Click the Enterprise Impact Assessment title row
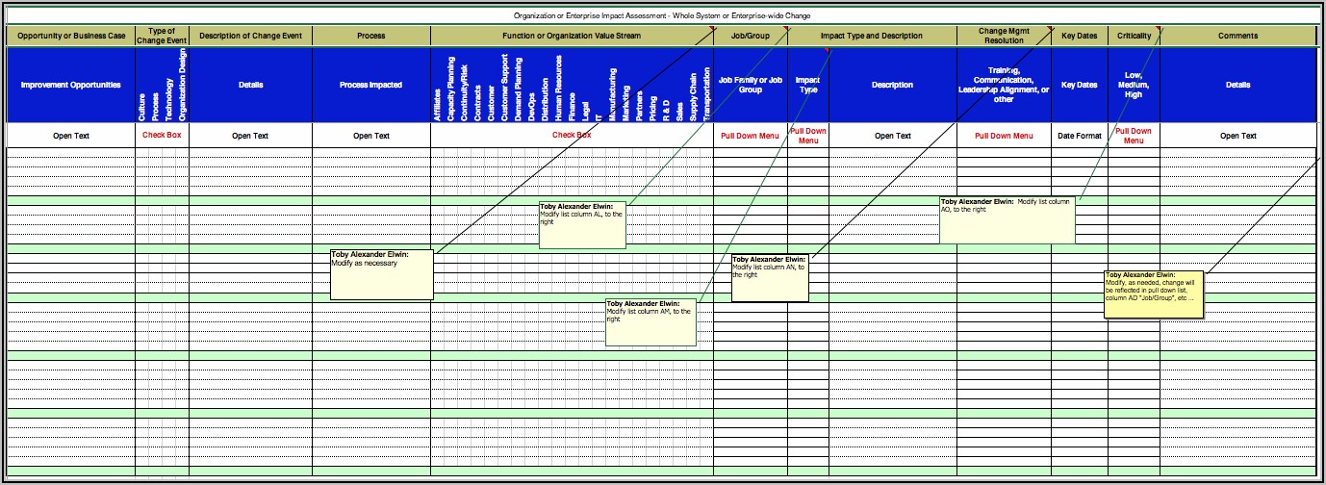Screen dimensions: 1326x485 click(x=662, y=15)
